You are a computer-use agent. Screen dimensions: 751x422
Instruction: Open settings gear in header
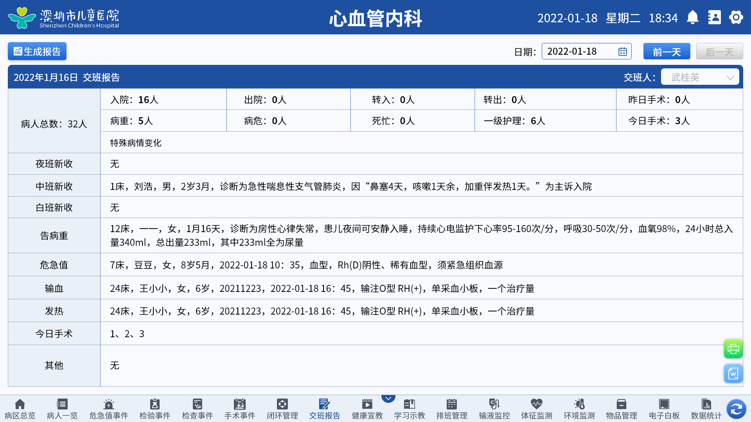pos(736,18)
